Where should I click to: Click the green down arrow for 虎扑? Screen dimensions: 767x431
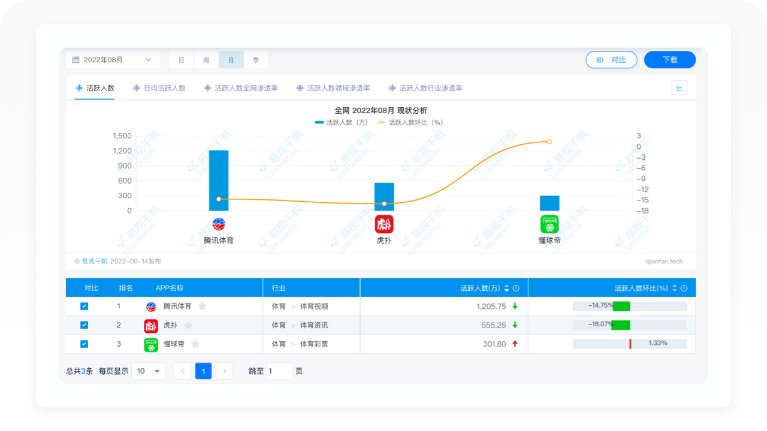(x=515, y=325)
